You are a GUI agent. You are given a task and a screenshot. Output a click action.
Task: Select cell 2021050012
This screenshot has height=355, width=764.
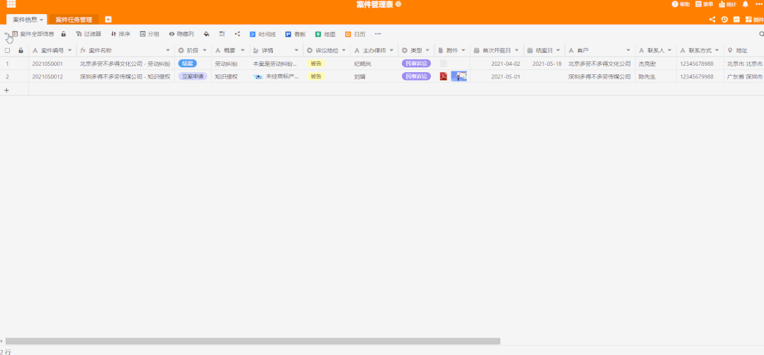pyautogui.click(x=52, y=77)
